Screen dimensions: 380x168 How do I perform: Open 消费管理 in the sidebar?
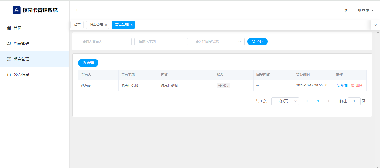[21, 44]
